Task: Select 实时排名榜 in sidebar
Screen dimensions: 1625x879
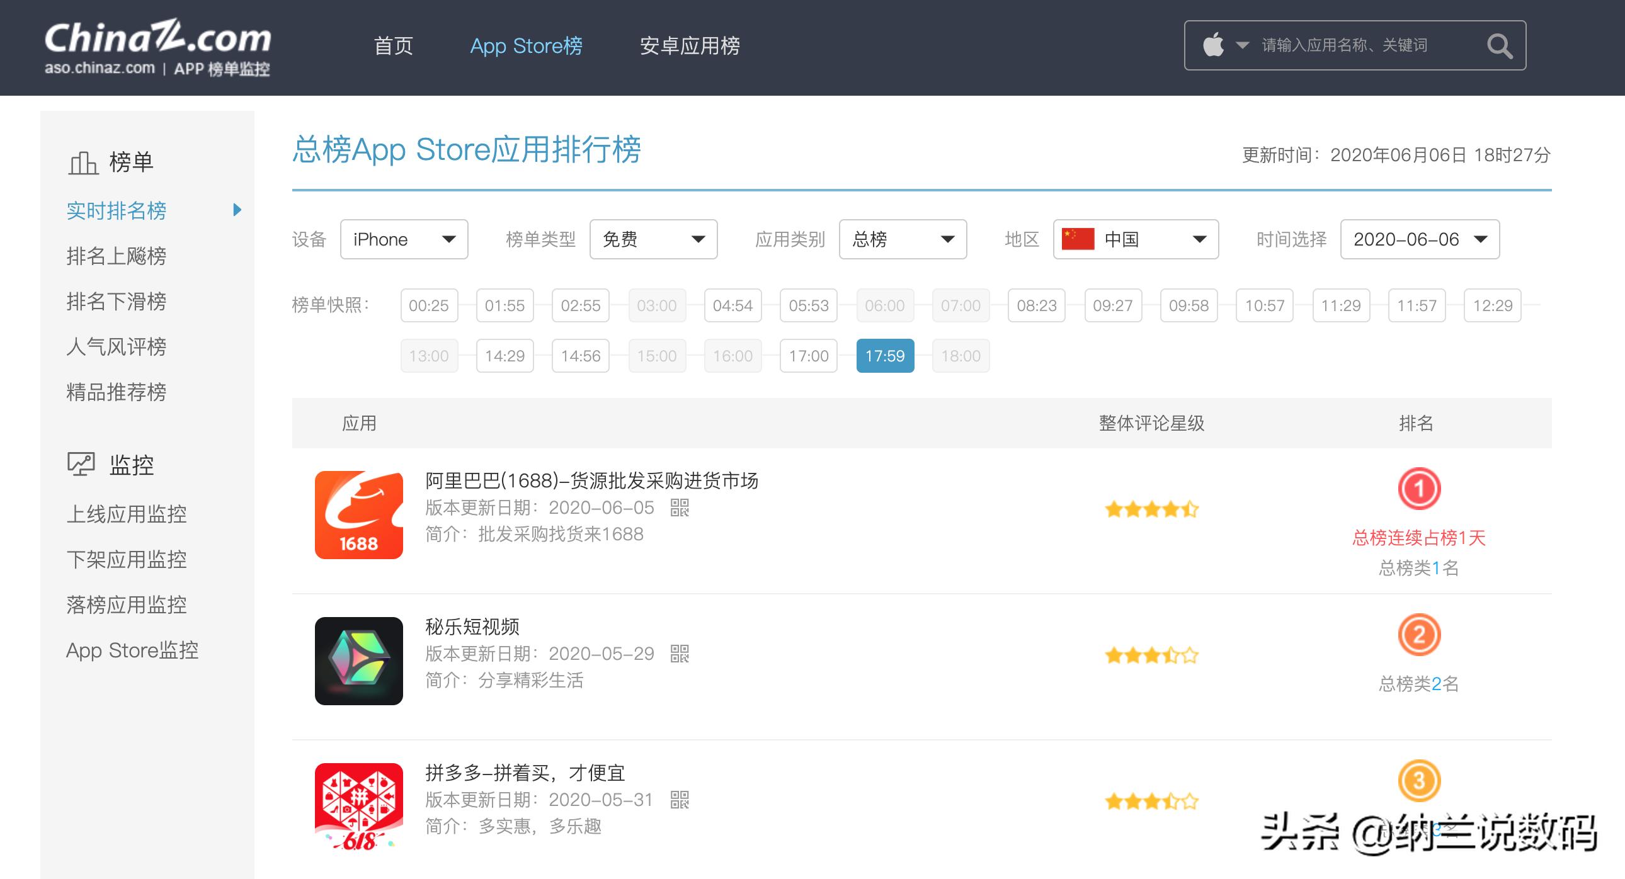Action: click(x=116, y=210)
